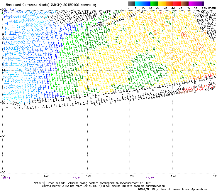Click the purple '18:31' time below -135
The width and height of the screenshot is (217, 191).
click(6, 178)
